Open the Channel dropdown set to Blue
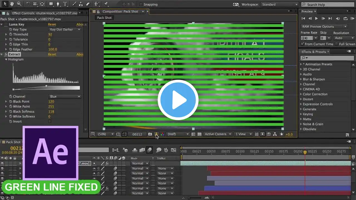The image size is (356, 200). coord(65,96)
